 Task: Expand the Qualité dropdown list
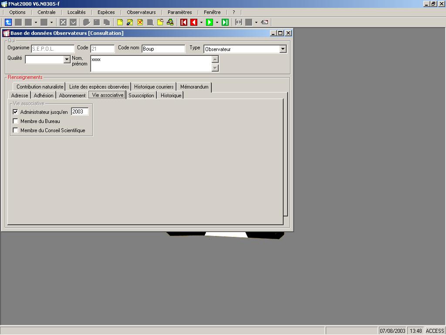click(67, 59)
